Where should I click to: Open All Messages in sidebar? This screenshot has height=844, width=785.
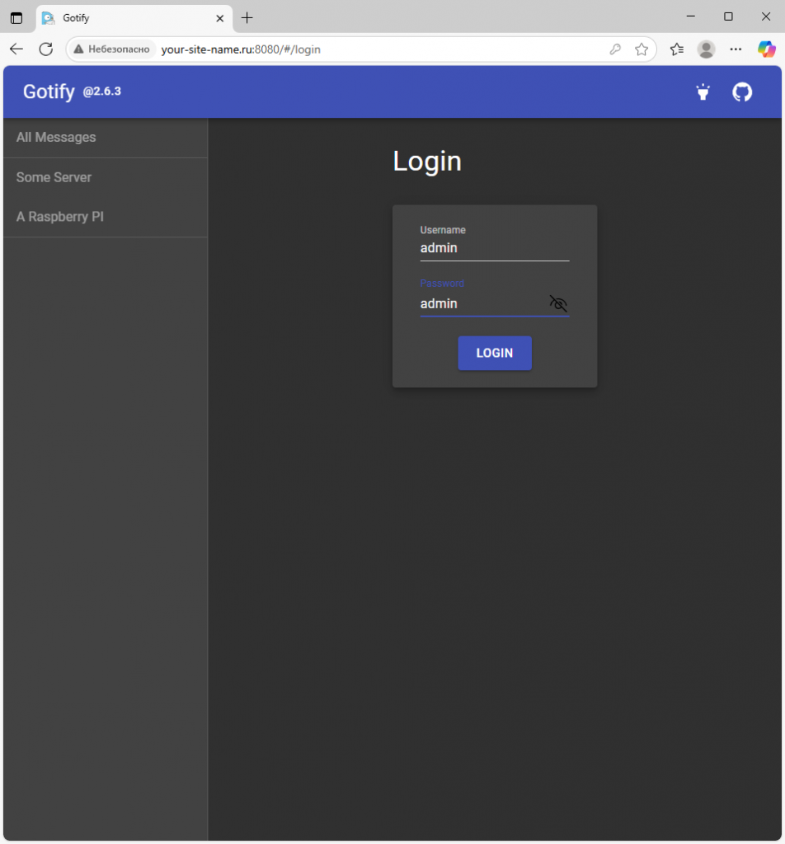pos(106,138)
